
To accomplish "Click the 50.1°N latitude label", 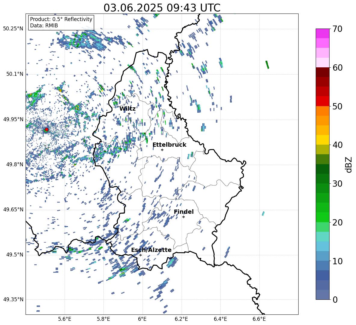I will click(14, 74).
